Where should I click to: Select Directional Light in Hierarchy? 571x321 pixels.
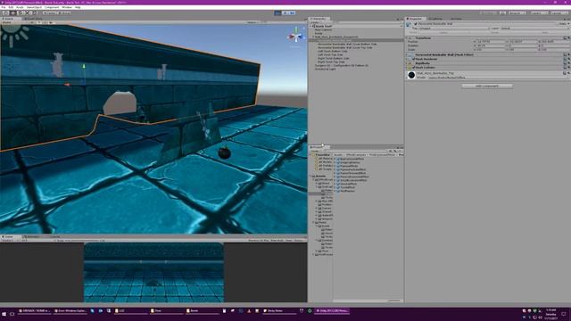325,69
